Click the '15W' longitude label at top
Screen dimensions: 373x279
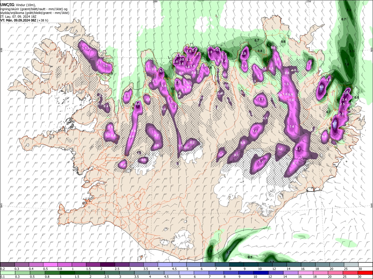[309, 1]
